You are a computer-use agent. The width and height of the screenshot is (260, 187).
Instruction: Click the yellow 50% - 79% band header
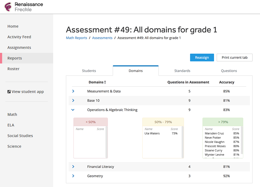tap(163, 122)
